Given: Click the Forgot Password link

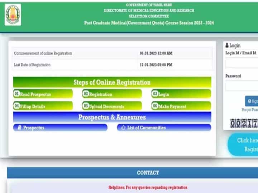Looking at the screenshot, I should [250, 110].
